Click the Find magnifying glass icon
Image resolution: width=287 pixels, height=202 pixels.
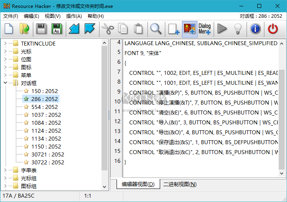pos(156,29)
